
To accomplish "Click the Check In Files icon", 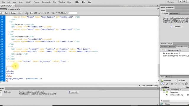I will [183, 84].
